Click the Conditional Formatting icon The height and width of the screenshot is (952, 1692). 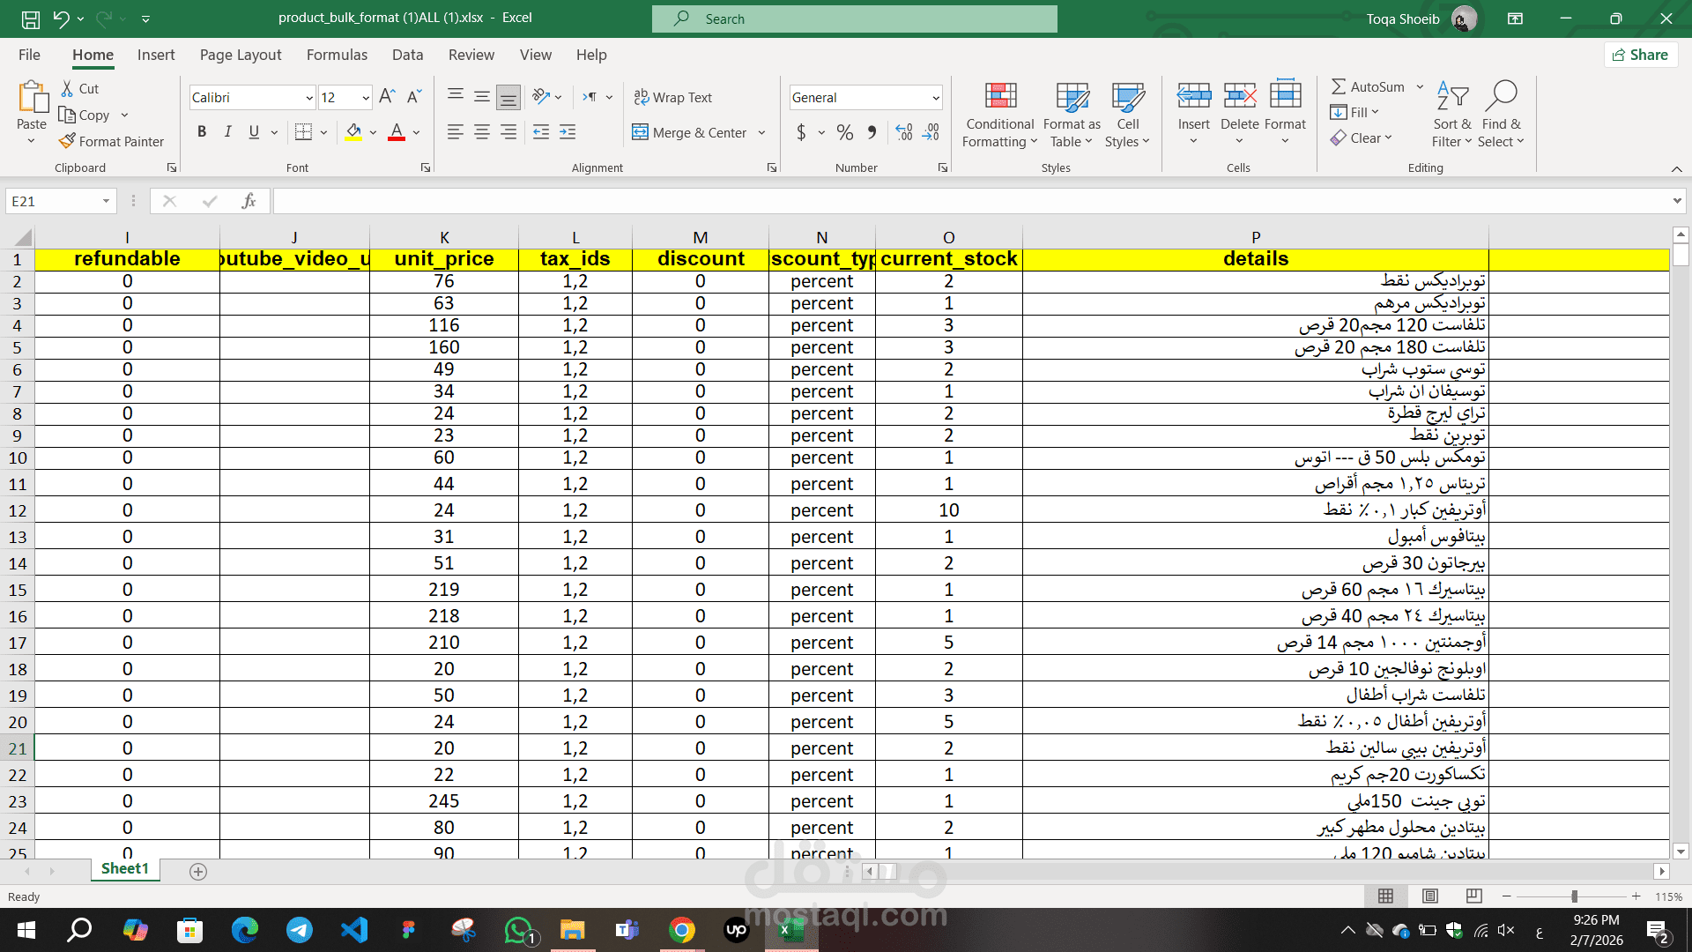point(1000,96)
